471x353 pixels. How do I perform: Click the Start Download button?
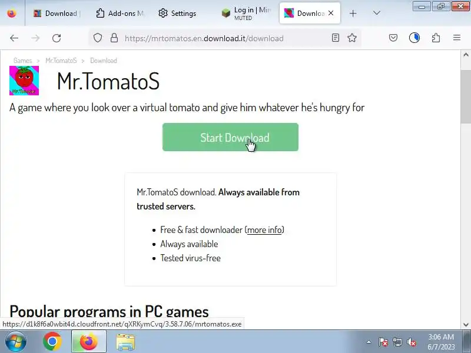pyautogui.click(x=230, y=137)
